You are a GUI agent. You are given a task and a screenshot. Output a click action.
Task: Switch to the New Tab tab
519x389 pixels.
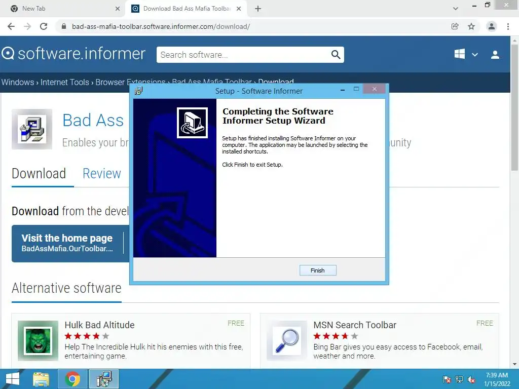tap(63, 9)
